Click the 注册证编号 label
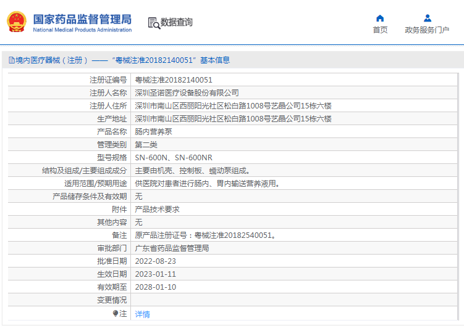 click(x=108, y=80)
